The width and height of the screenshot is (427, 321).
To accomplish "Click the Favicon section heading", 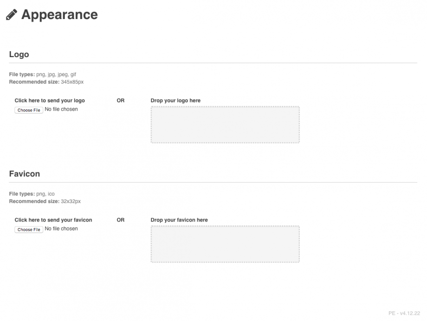I will tap(25, 174).
